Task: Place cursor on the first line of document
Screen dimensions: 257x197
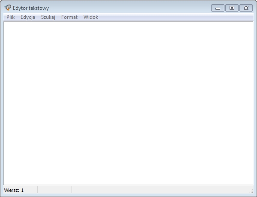Action: [x=43, y=26]
